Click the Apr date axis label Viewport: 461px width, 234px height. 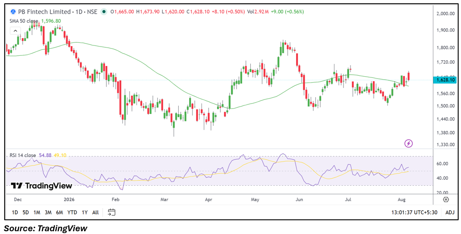208,200
